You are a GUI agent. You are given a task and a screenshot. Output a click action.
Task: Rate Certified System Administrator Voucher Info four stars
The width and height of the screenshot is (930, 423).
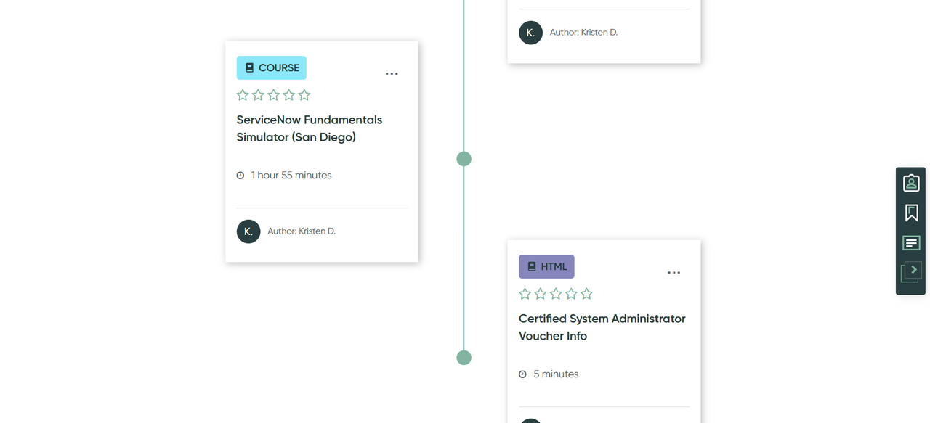pos(571,294)
